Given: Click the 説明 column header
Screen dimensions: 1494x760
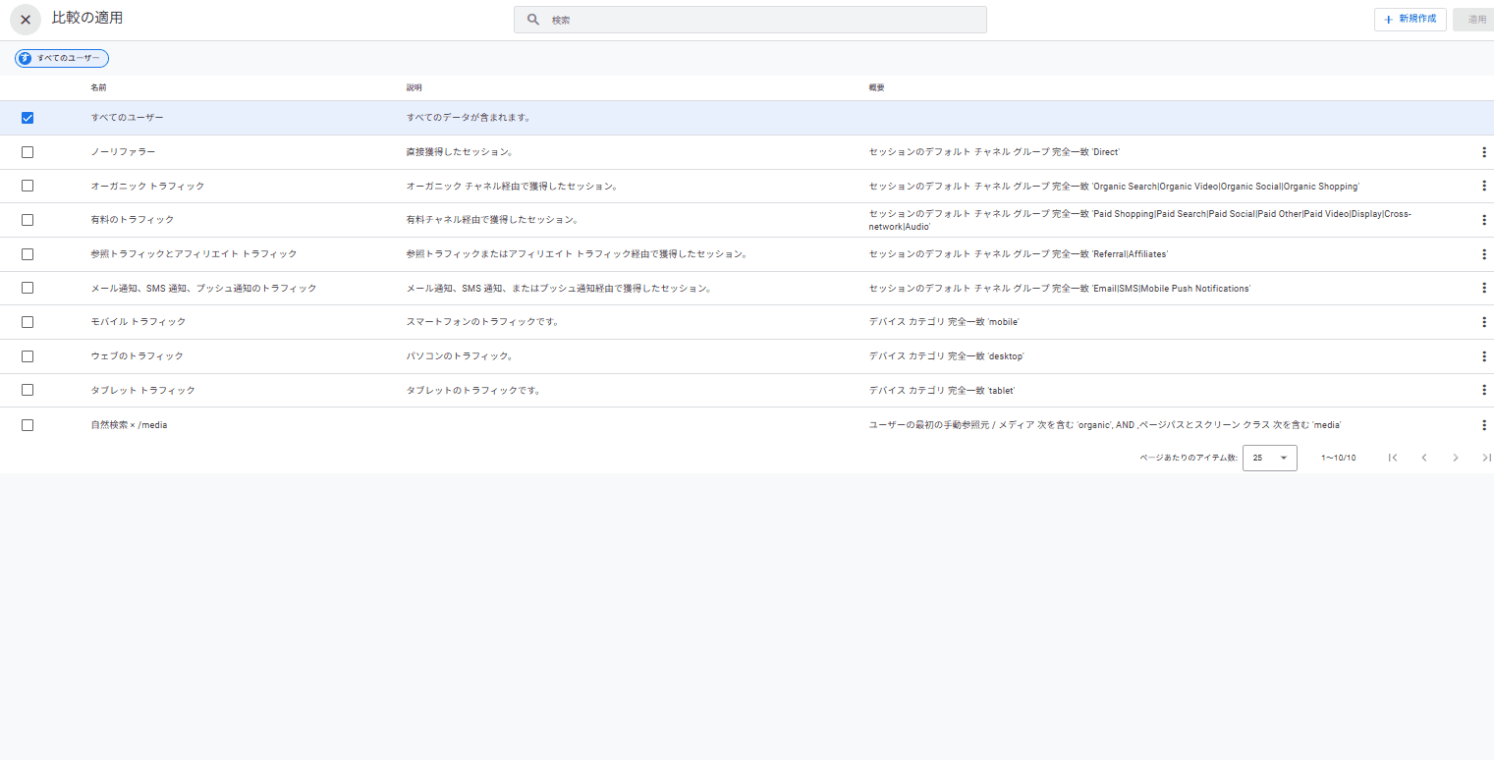Looking at the screenshot, I should pos(415,88).
